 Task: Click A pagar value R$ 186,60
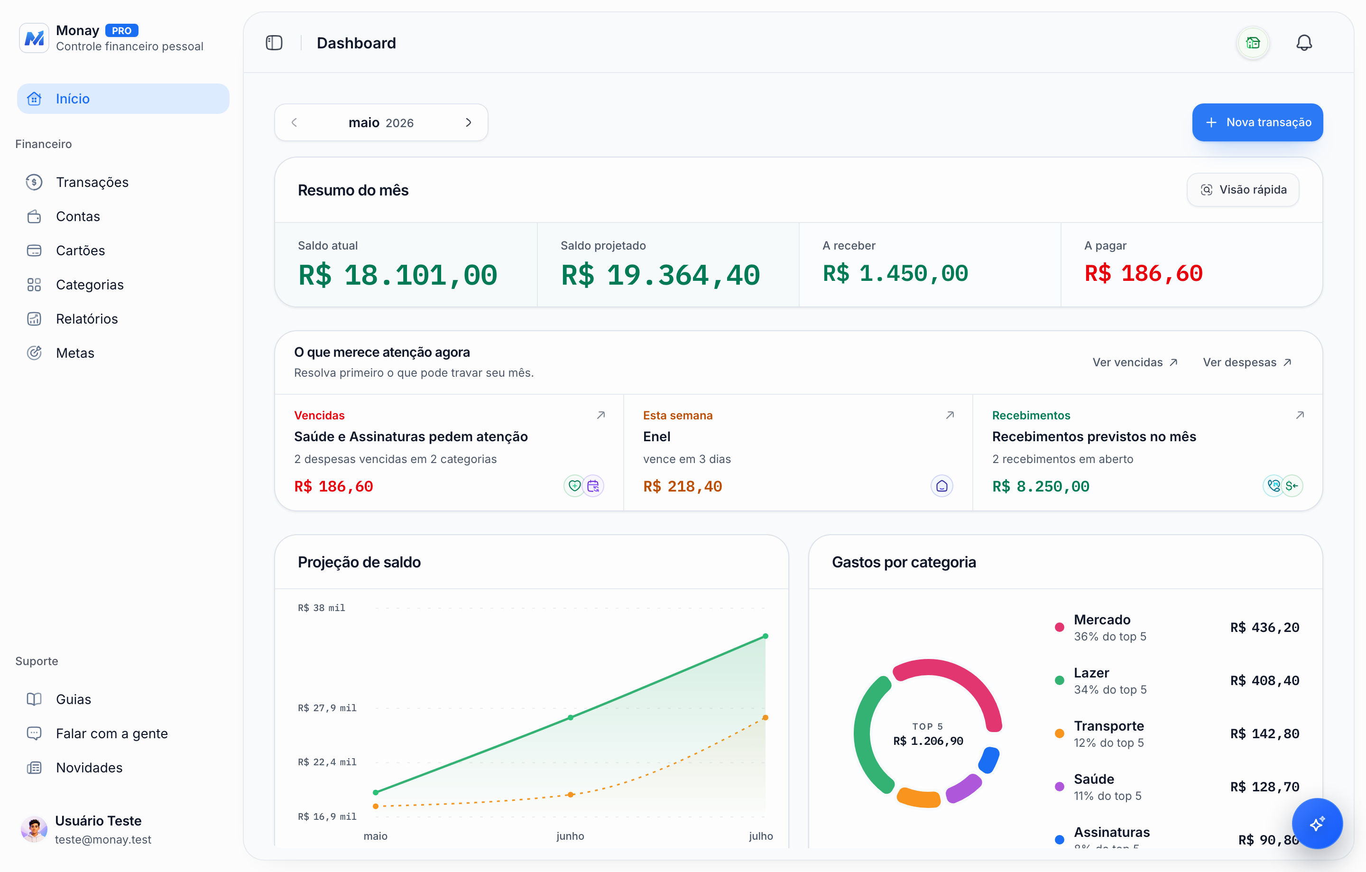pyautogui.click(x=1143, y=273)
